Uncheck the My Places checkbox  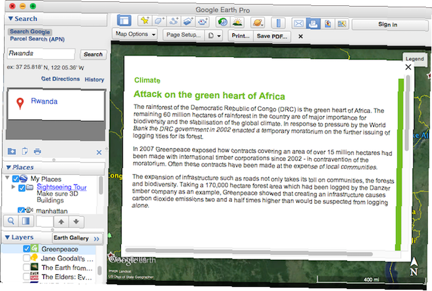click(x=16, y=179)
